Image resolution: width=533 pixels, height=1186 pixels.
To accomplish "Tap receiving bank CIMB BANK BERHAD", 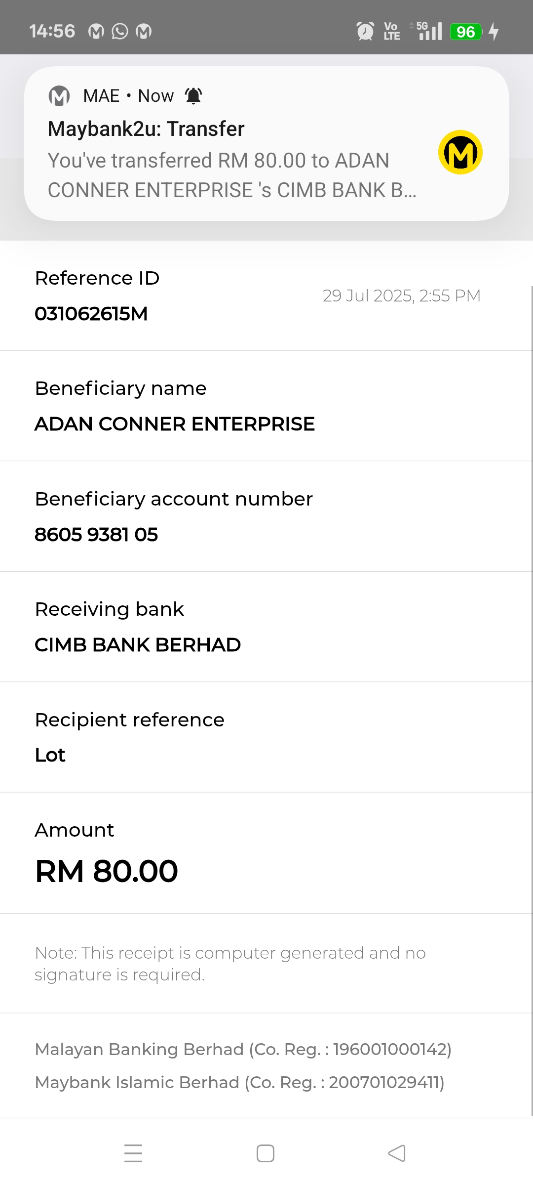I will click(x=138, y=645).
